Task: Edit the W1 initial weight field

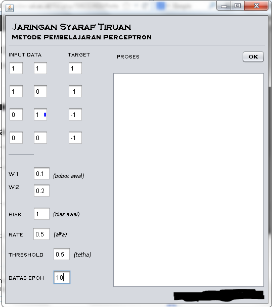Action: coord(41,173)
